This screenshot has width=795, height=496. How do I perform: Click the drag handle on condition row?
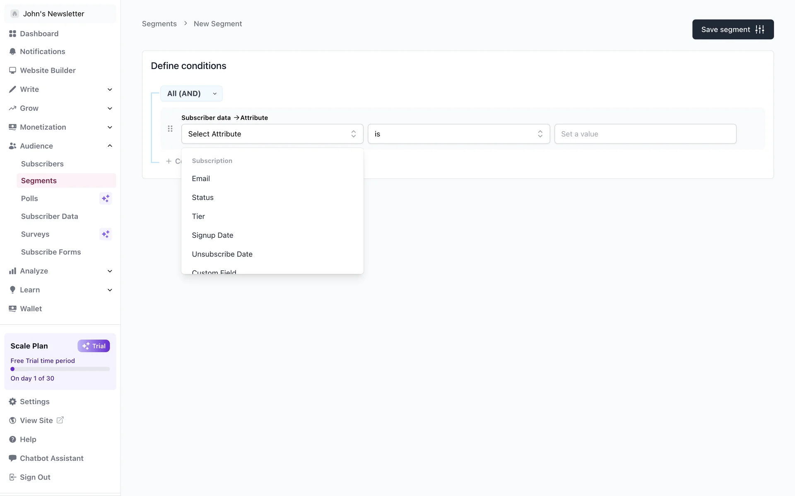pos(170,129)
